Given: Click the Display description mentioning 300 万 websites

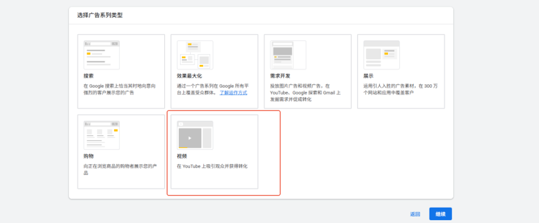Looking at the screenshot, I should point(400,89).
